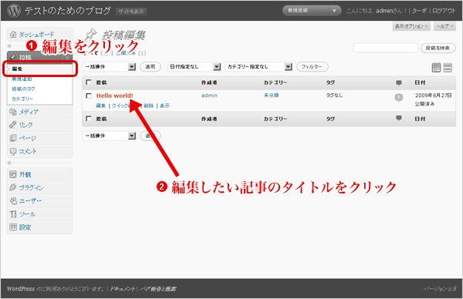Open the 外観 appearance menu
Screen dimensions: 463x299
(25, 175)
